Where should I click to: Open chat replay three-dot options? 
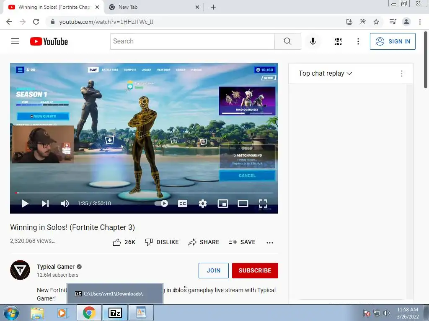(x=401, y=74)
